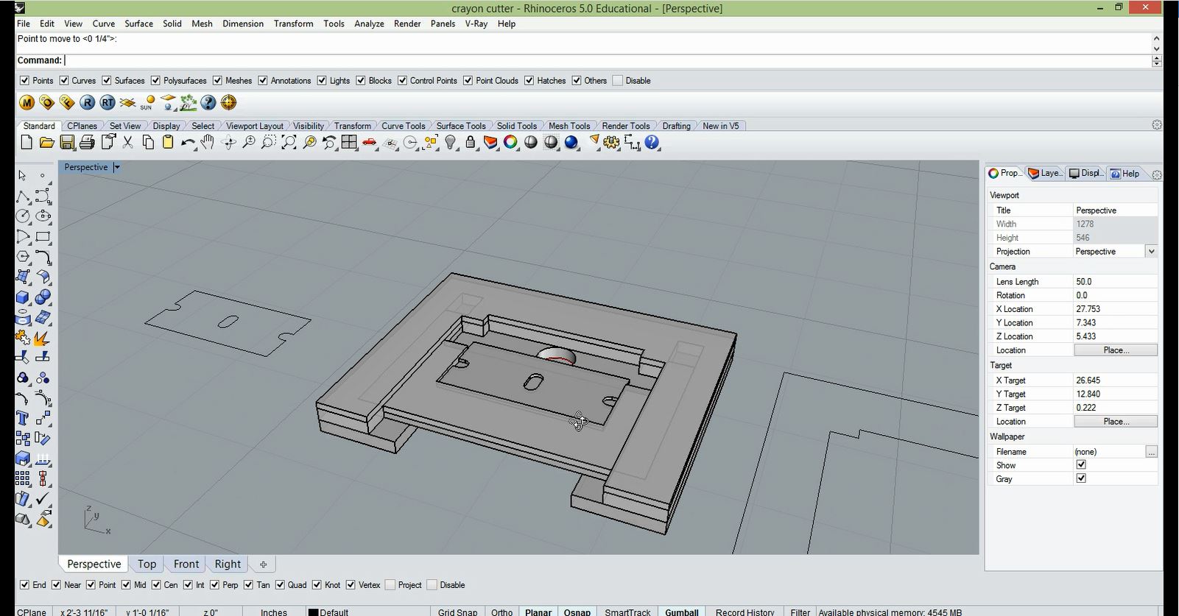
Task: Click the Lock objects padlock icon
Action: [x=471, y=143]
